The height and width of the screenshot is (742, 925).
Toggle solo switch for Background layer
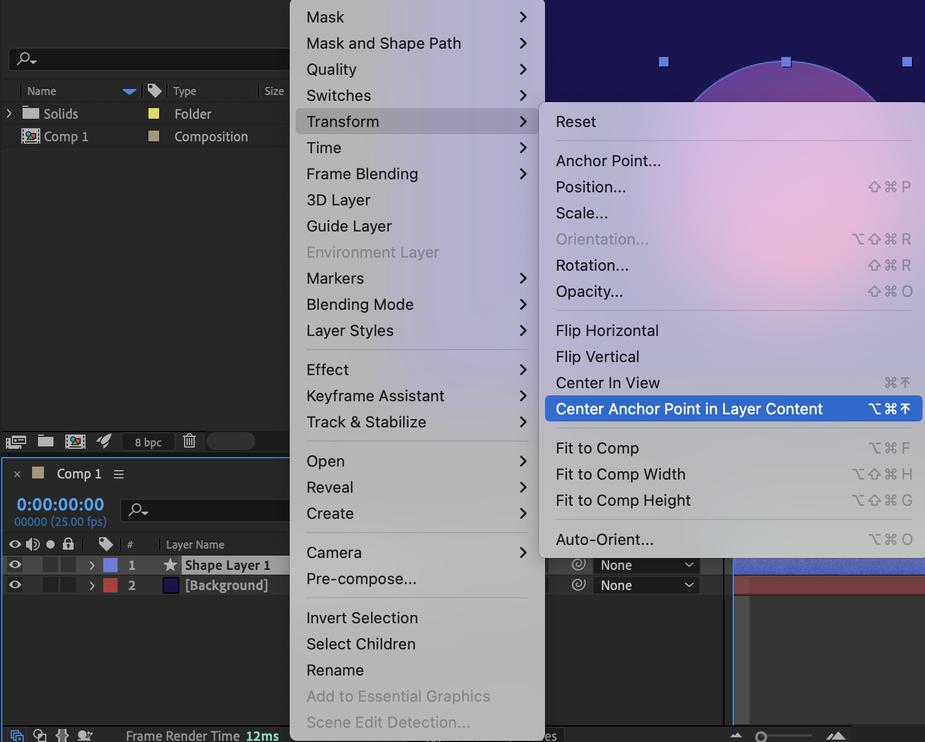(50, 585)
